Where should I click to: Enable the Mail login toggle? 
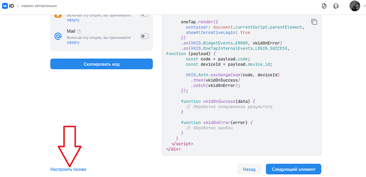pos(145,36)
